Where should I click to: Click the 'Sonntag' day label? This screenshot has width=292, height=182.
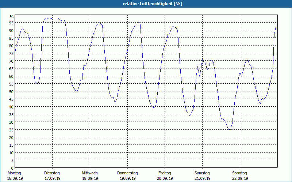click(x=239, y=173)
